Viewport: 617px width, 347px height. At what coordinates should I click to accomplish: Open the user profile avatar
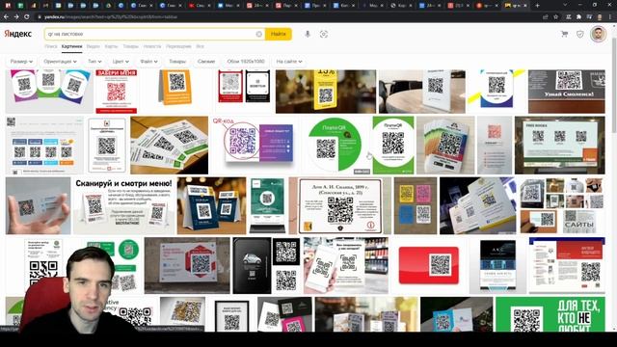pos(598,35)
